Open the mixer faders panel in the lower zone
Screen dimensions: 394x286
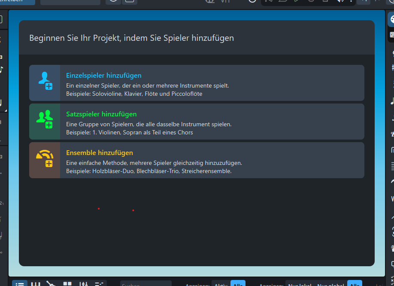click(83, 284)
